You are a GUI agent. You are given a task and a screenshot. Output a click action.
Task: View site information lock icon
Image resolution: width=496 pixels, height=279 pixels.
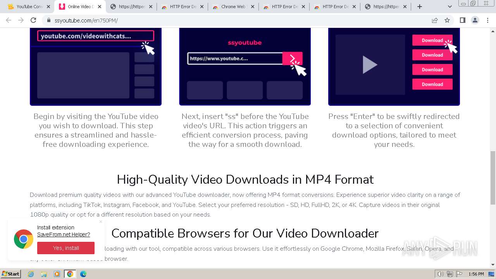tap(48, 20)
